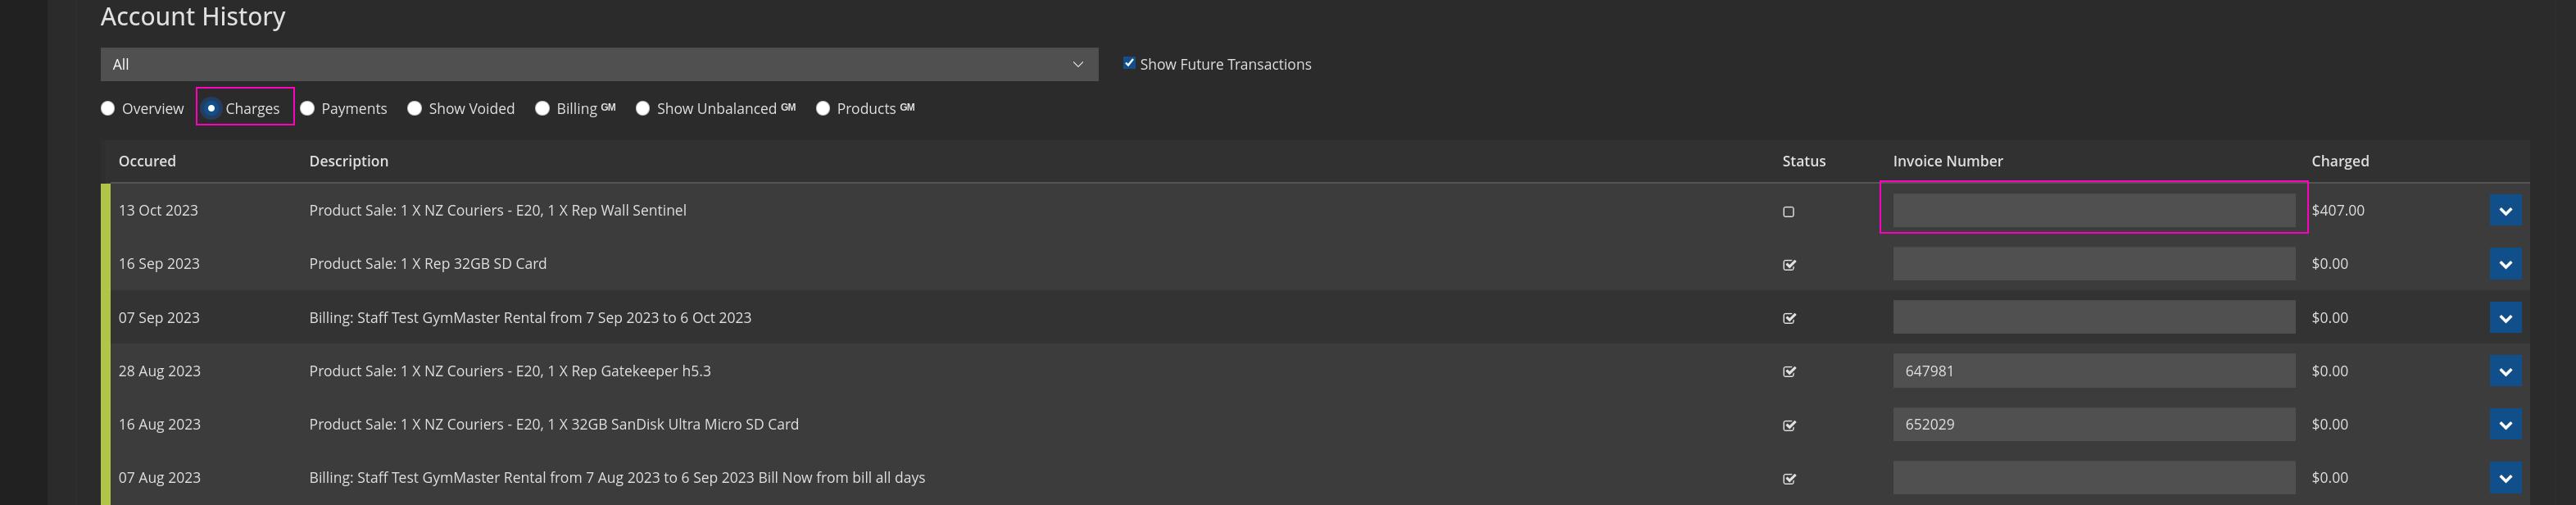Click invoice field containing 647981
Image resolution: width=2576 pixels, height=505 pixels.
(2093, 371)
